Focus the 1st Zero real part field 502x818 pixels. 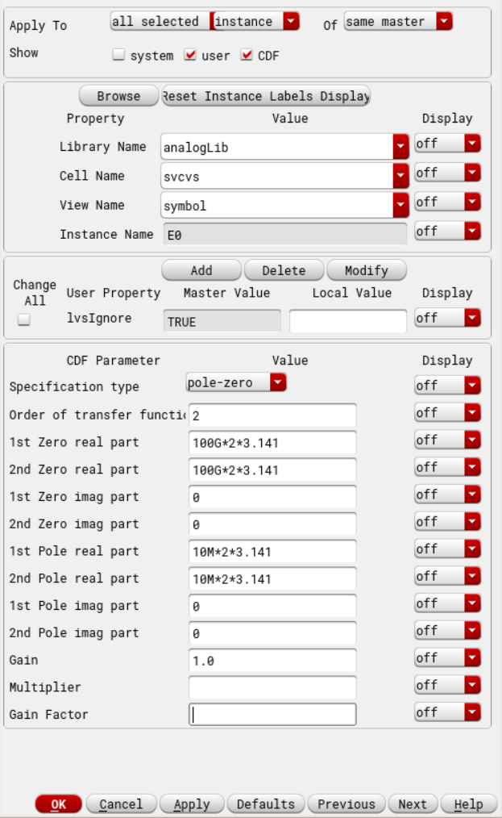[272, 442]
